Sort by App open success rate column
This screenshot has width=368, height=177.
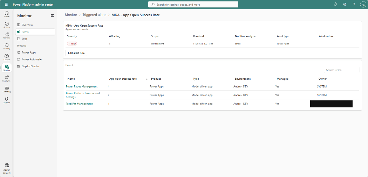tap(123, 79)
